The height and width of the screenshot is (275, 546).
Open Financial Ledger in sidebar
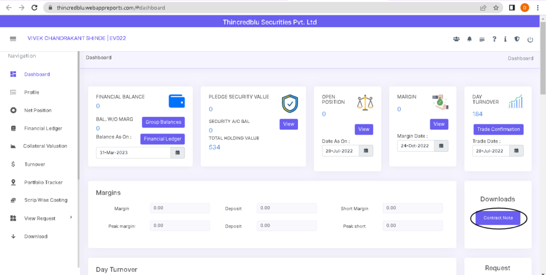coord(43,128)
